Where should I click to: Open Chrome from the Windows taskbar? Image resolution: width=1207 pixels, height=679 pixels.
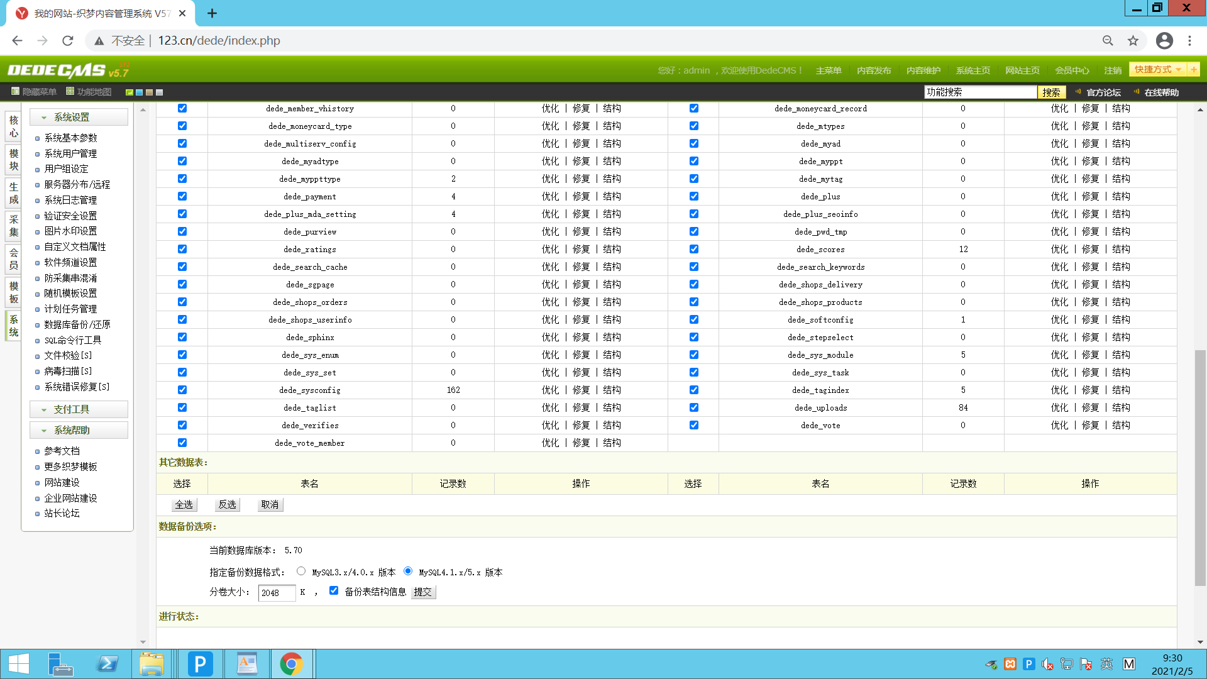[x=291, y=664]
